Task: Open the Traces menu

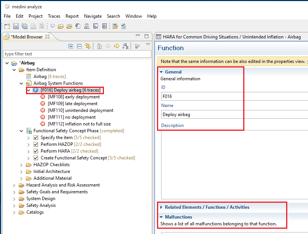Action: (54, 16)
